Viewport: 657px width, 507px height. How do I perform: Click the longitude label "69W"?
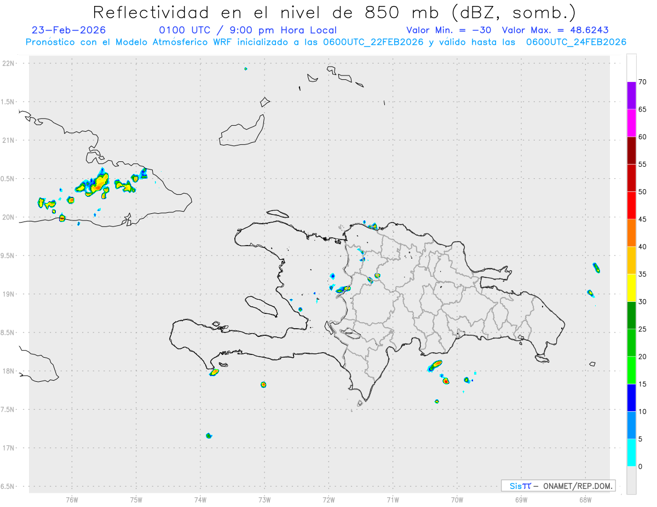click(521, 499)
